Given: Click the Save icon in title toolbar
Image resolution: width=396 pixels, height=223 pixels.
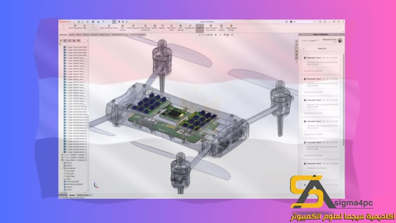Looking at the screenshot, I should (93, 22).
